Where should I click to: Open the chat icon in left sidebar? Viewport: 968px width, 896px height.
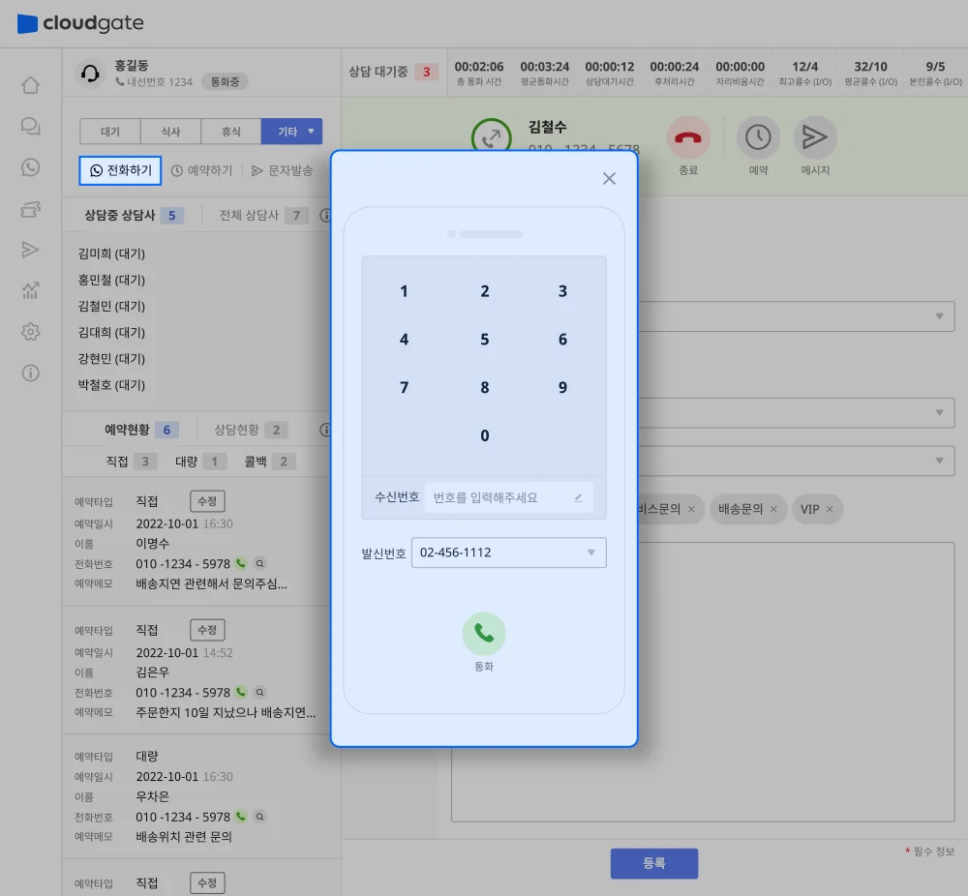(30, 126)
